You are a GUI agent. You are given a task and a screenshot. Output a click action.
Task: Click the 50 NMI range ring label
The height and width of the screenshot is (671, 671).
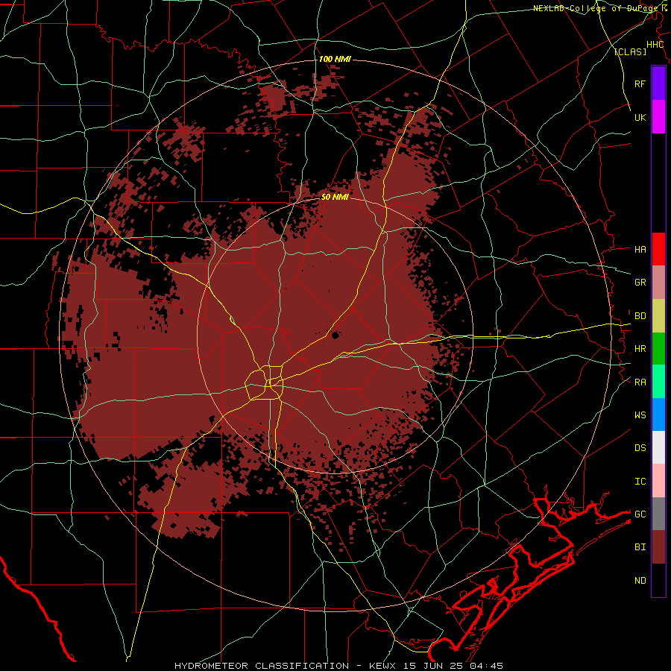pyautogui.click(x=335, y=197)
